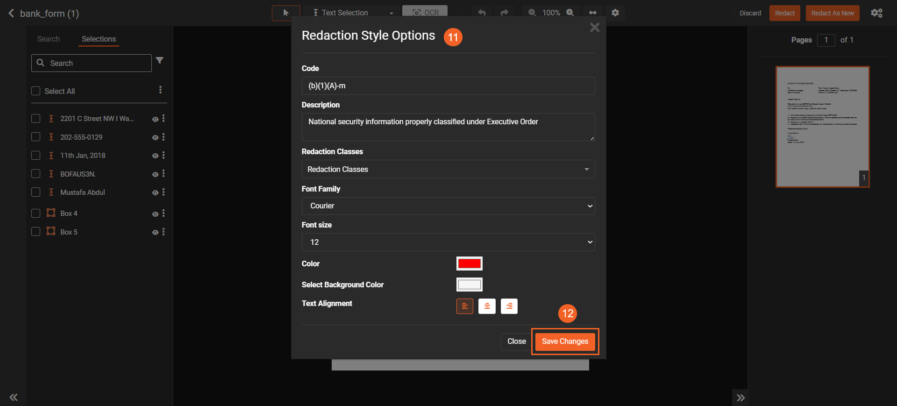
Task: Check the Select All checkbox
Action: point(36,91)
